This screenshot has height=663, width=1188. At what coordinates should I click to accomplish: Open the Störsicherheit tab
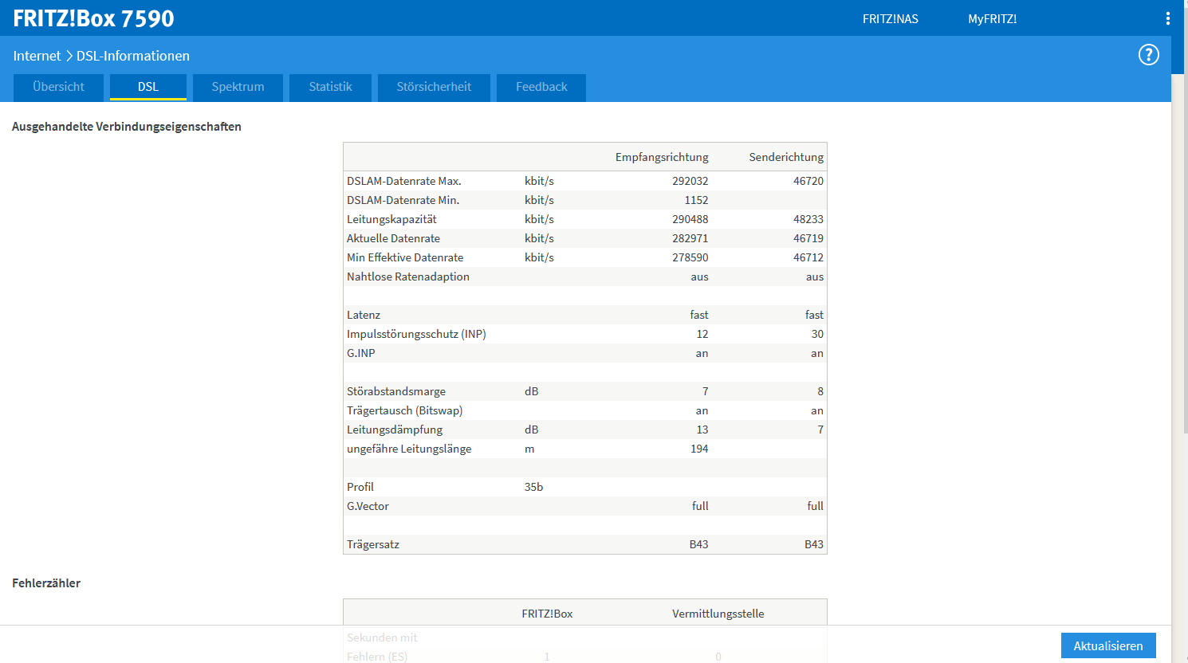coord(434,87)
